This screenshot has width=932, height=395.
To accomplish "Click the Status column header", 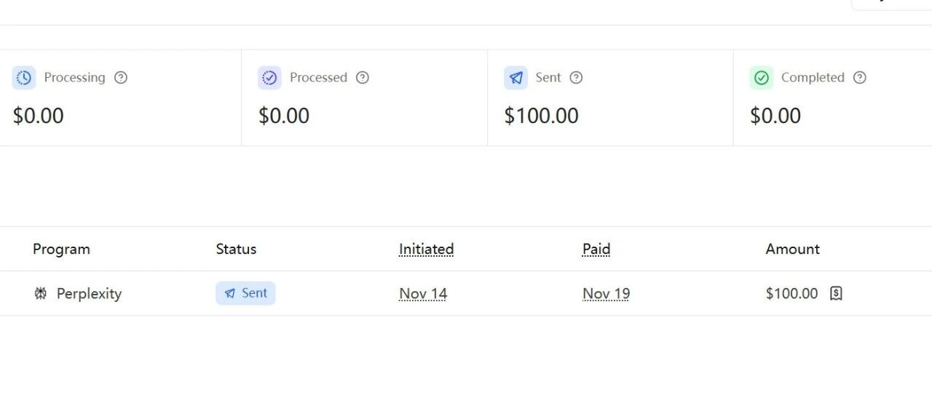I will (x=236, y=249).
